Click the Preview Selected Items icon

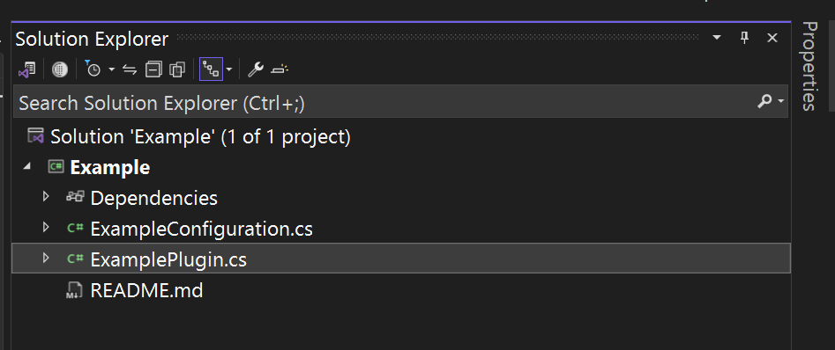click(280, 69)
